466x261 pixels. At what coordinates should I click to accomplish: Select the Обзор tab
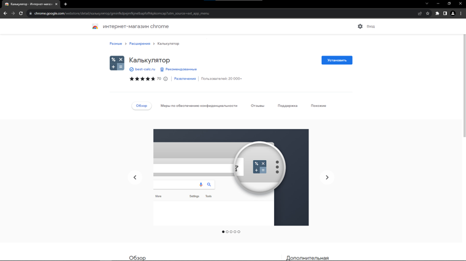pyautogui.click(x=142, y=106)
